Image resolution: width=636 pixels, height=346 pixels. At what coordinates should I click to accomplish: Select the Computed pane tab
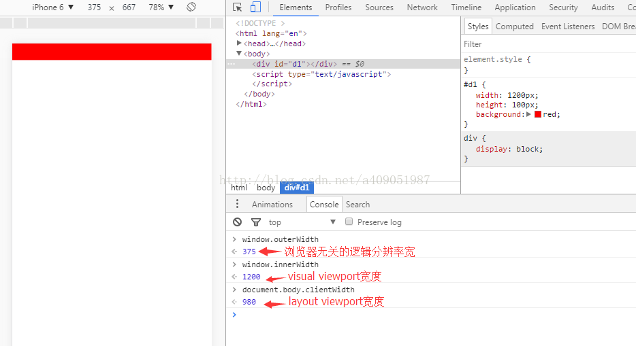click(x=515, y=27)
